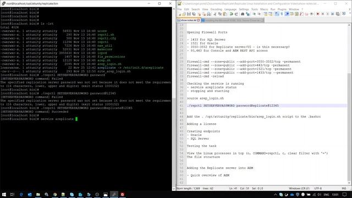Click the Save All icon in Notepad++
Screen dimensions: 352x198
(194, 14)
